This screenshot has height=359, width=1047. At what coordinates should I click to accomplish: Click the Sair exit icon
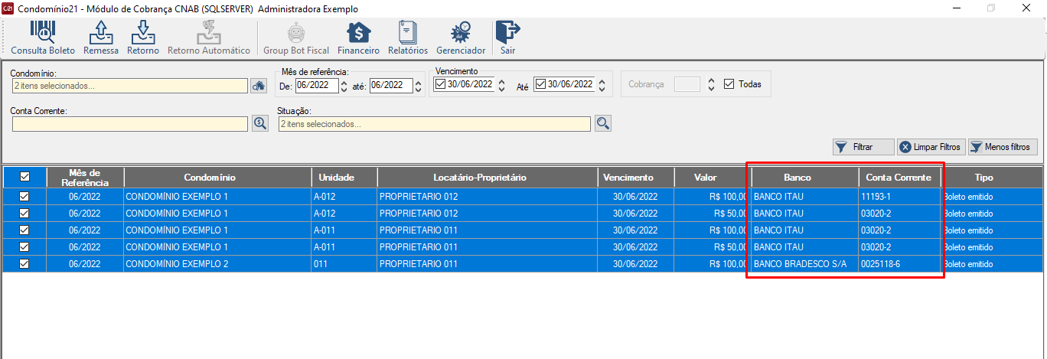coord(507,38)
